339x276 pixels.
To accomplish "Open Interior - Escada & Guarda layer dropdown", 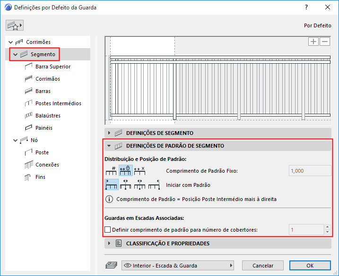I will (x=178, y=266).
